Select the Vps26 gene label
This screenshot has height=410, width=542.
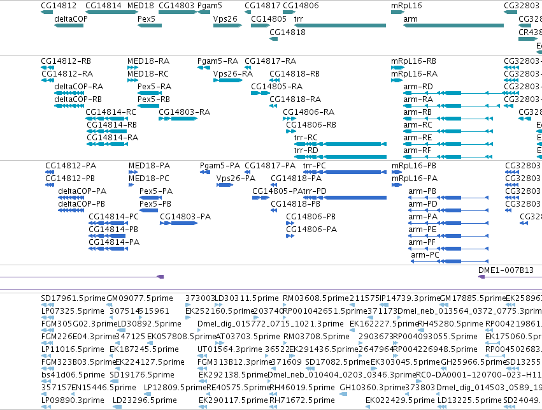pos(225,19)
